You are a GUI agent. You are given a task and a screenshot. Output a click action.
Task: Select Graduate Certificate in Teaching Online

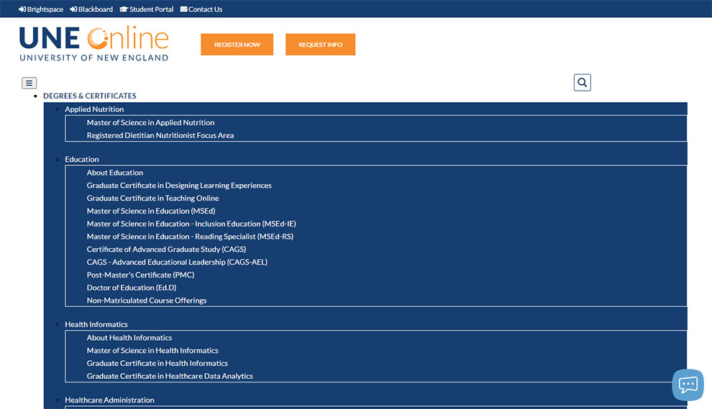click(x=152, y=198)
